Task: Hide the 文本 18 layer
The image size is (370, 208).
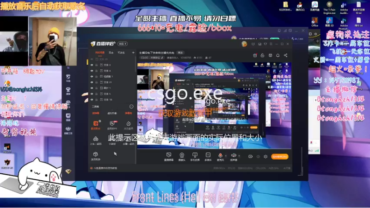Action: [92, 99]
